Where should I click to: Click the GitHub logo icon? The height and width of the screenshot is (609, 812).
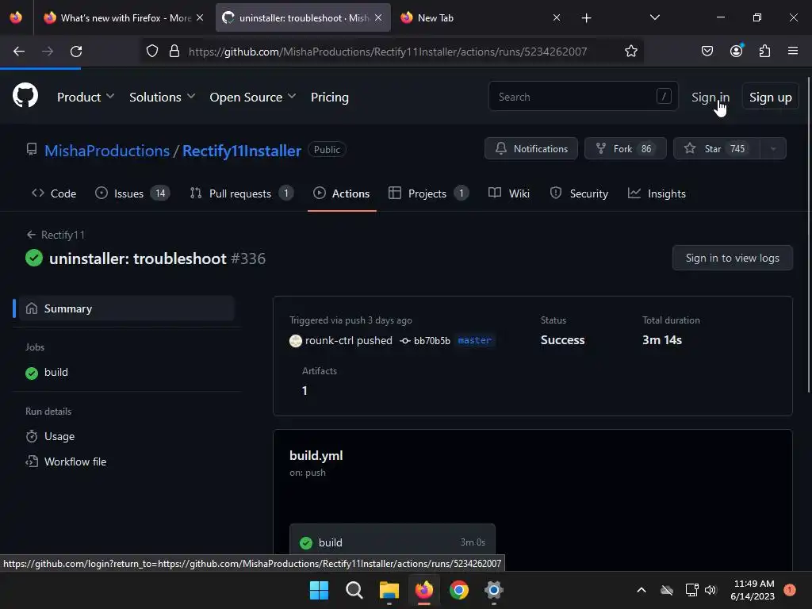pos(25,96)
